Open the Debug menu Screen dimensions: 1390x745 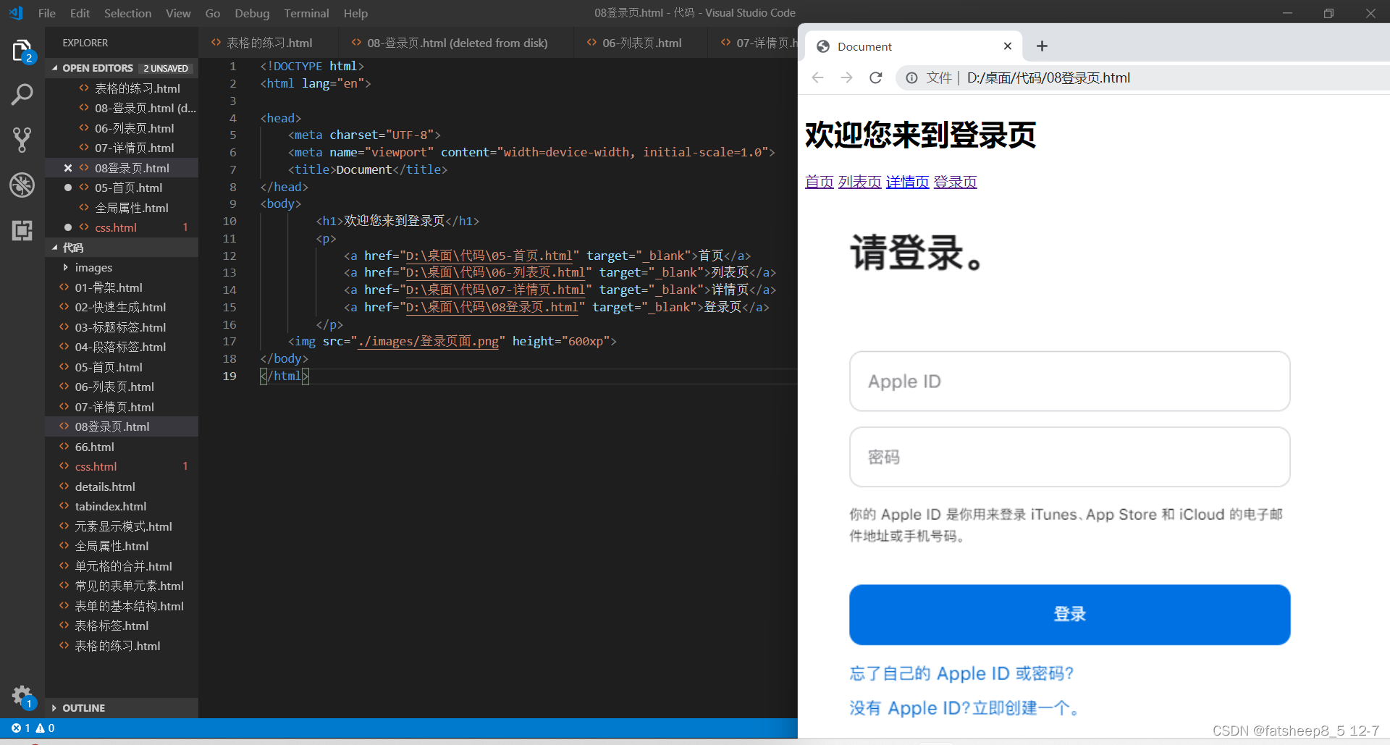[x=252, y=13]
